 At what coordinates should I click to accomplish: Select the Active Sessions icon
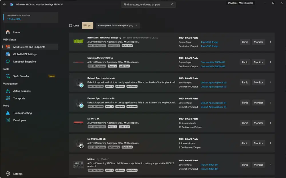point(8,91)
